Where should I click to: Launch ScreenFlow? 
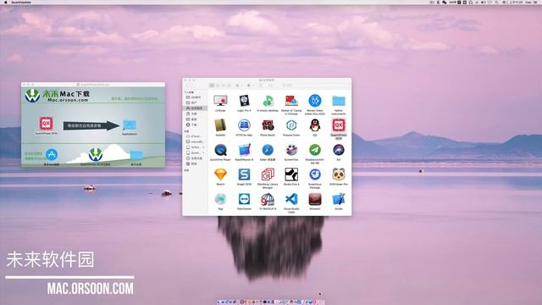click(x=291, y=150)
